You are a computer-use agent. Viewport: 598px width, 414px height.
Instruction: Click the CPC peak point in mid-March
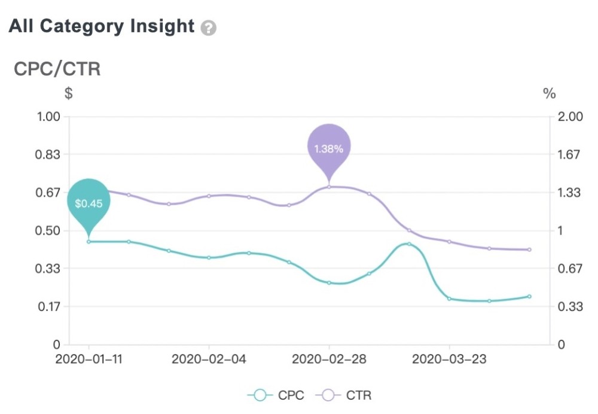(409, 244)
